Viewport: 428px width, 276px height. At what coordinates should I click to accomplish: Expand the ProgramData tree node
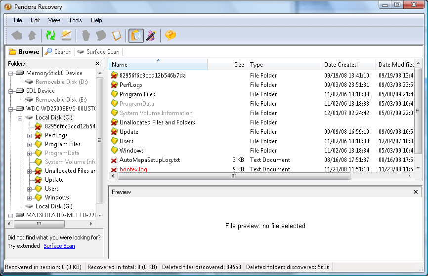click(x=30, y=154)
